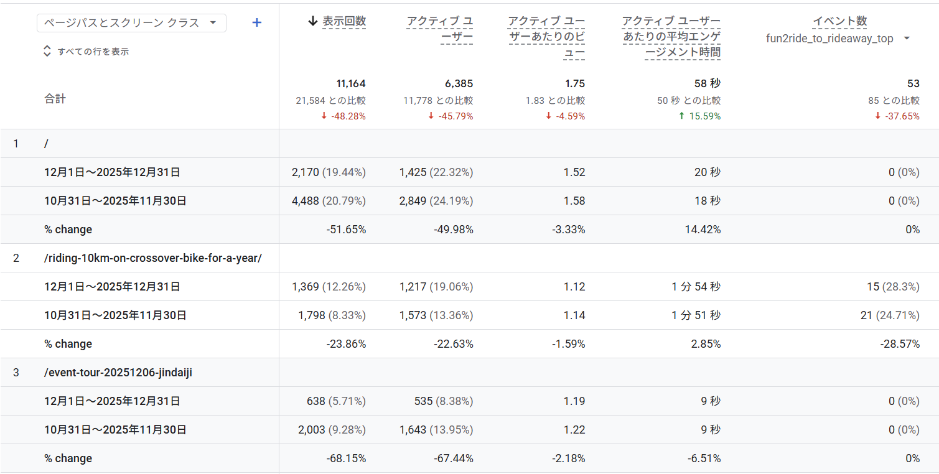The width and height of the screenshot is (939, 474).
Task: Sort by the アクティブ ユーザー column header
Action: coord(439,29)
